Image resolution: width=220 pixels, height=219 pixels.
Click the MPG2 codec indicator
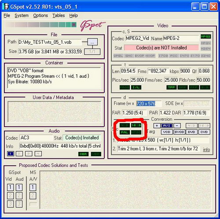pyautogui.click(x=205, y=37)
